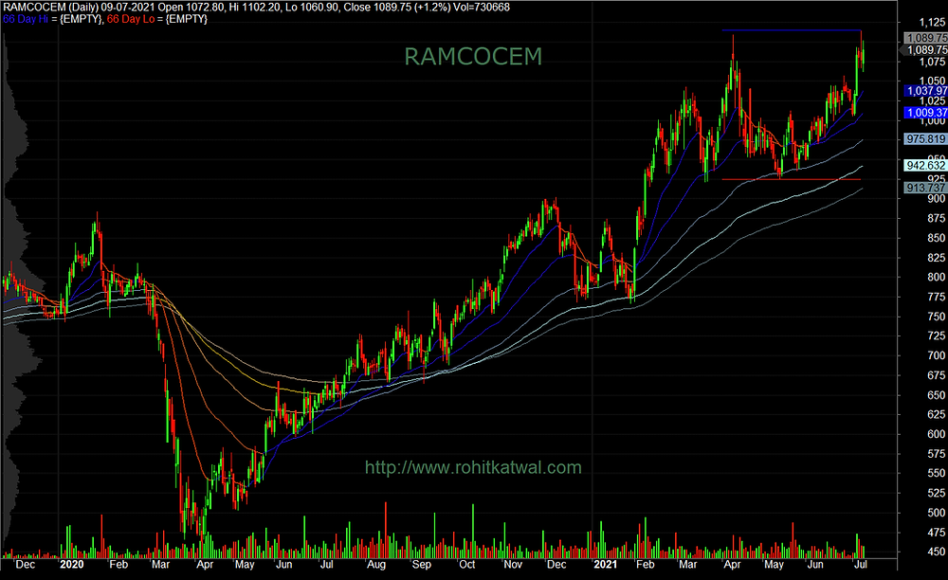Click the 450 price axis label
This screenshot has height=580, width=948.
click(x=936, y=552)
